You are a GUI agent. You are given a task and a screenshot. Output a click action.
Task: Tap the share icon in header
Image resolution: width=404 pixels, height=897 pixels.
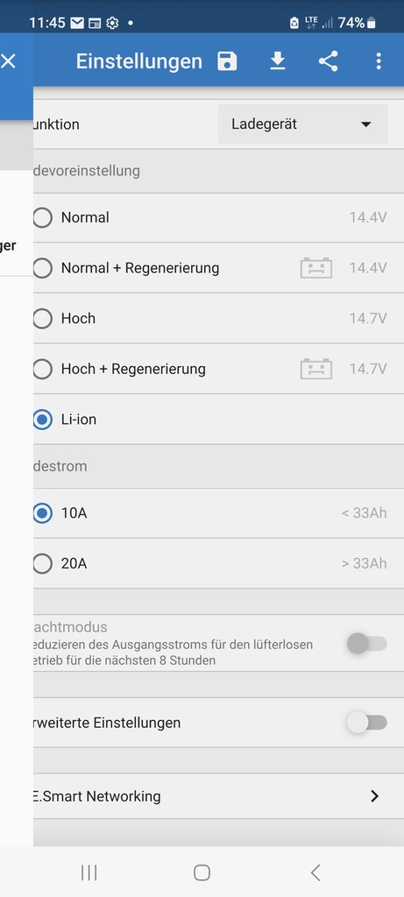(328, 61)
